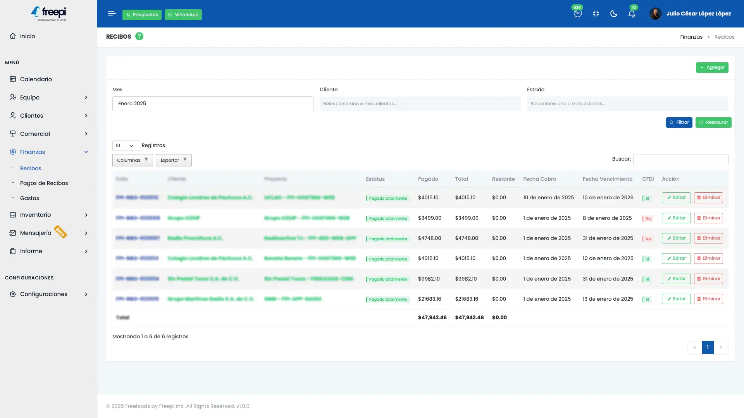Click the Agregar button
This screenshot has height=418, width=744.
711,67
